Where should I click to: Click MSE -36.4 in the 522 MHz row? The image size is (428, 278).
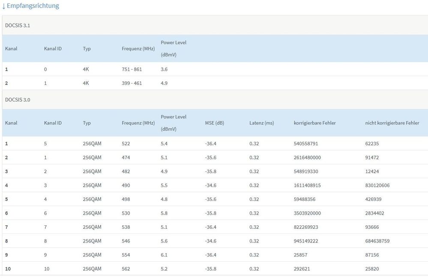point(211,143)
